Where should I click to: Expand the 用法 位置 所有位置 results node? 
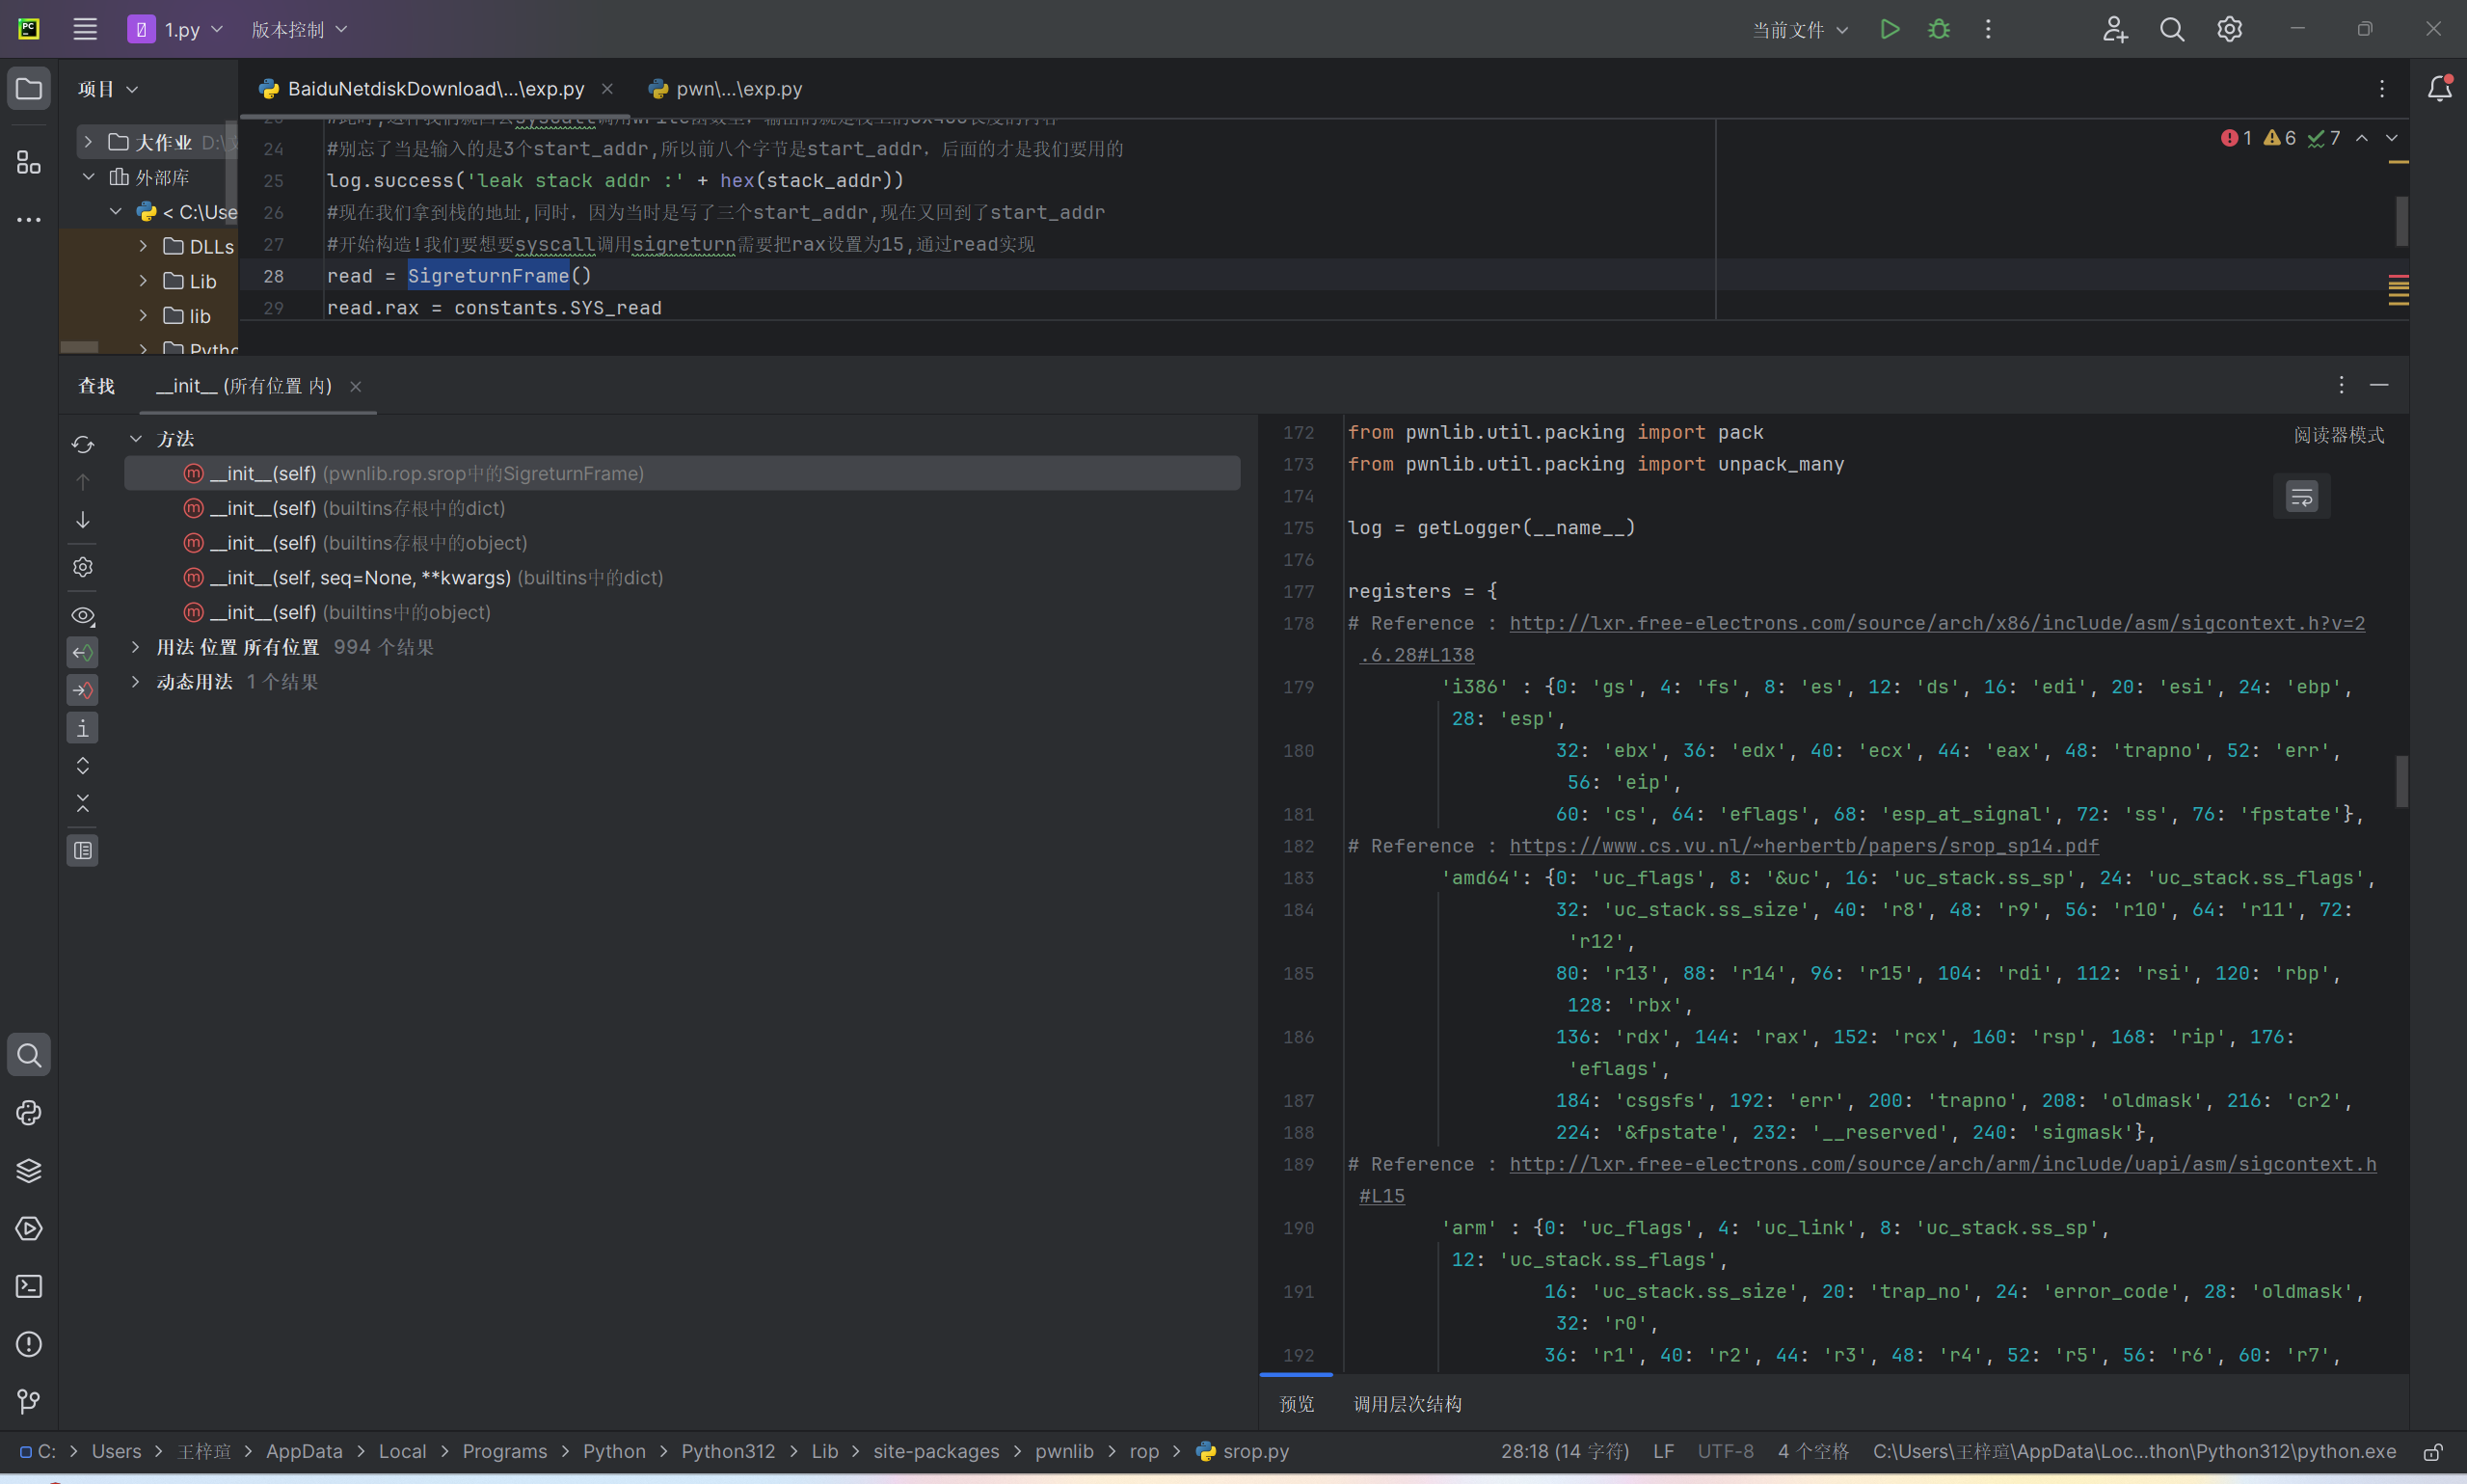pyautogui.click(x=136, y=647)
